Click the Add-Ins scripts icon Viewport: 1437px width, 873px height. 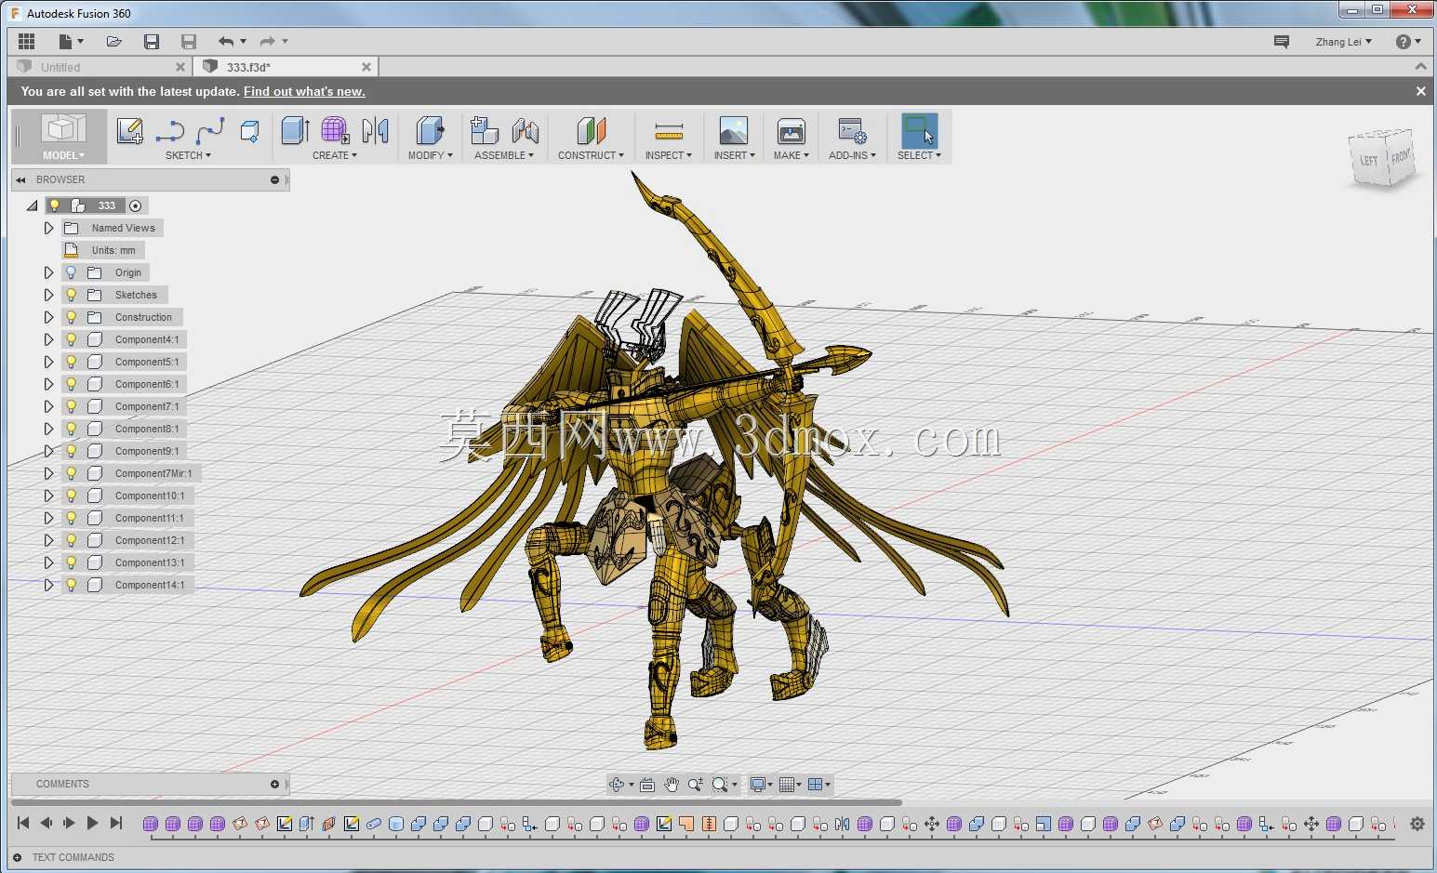[x=852, y=130]
